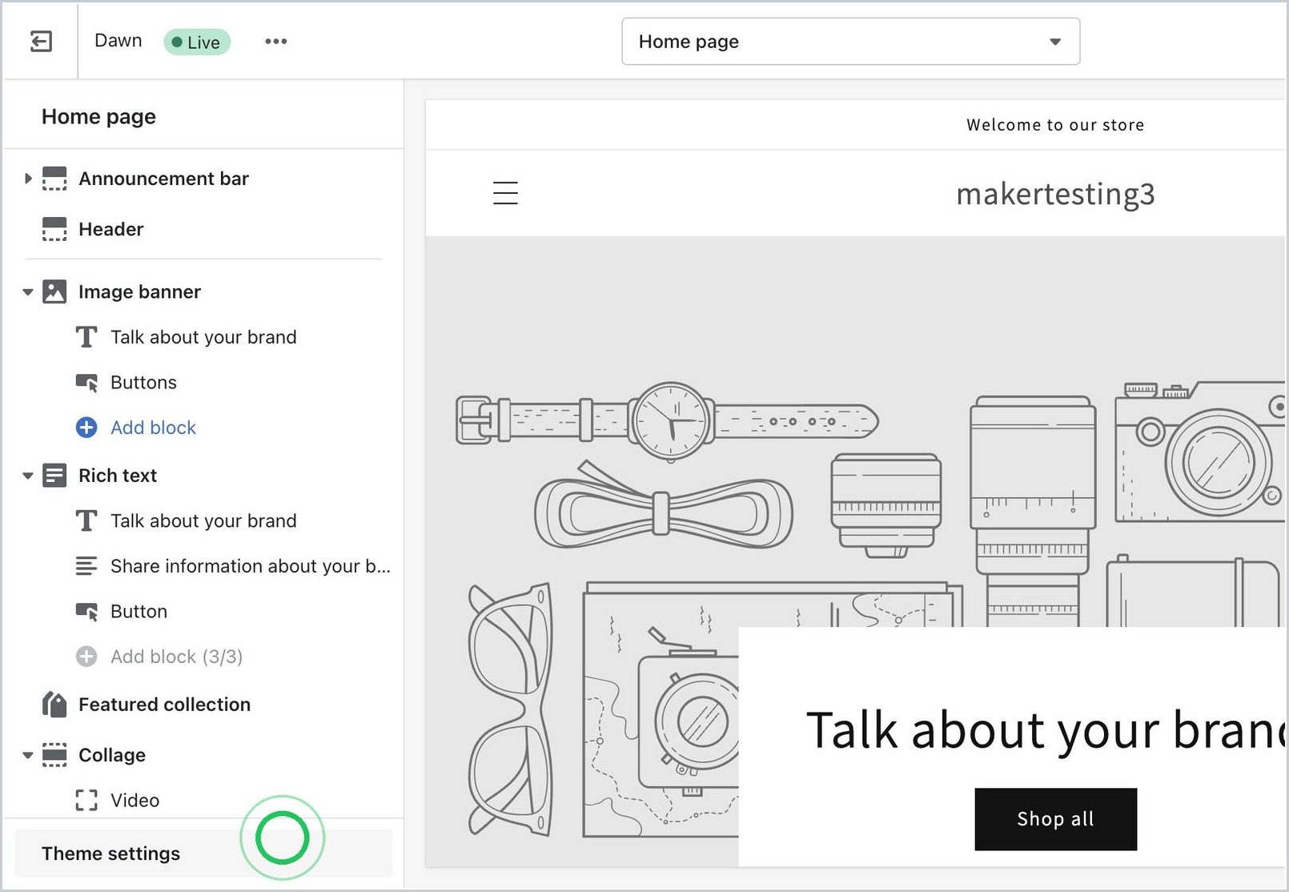The image size is (1289, 892).
Task: Click the Announcement bar label
Action: [163, 179]
